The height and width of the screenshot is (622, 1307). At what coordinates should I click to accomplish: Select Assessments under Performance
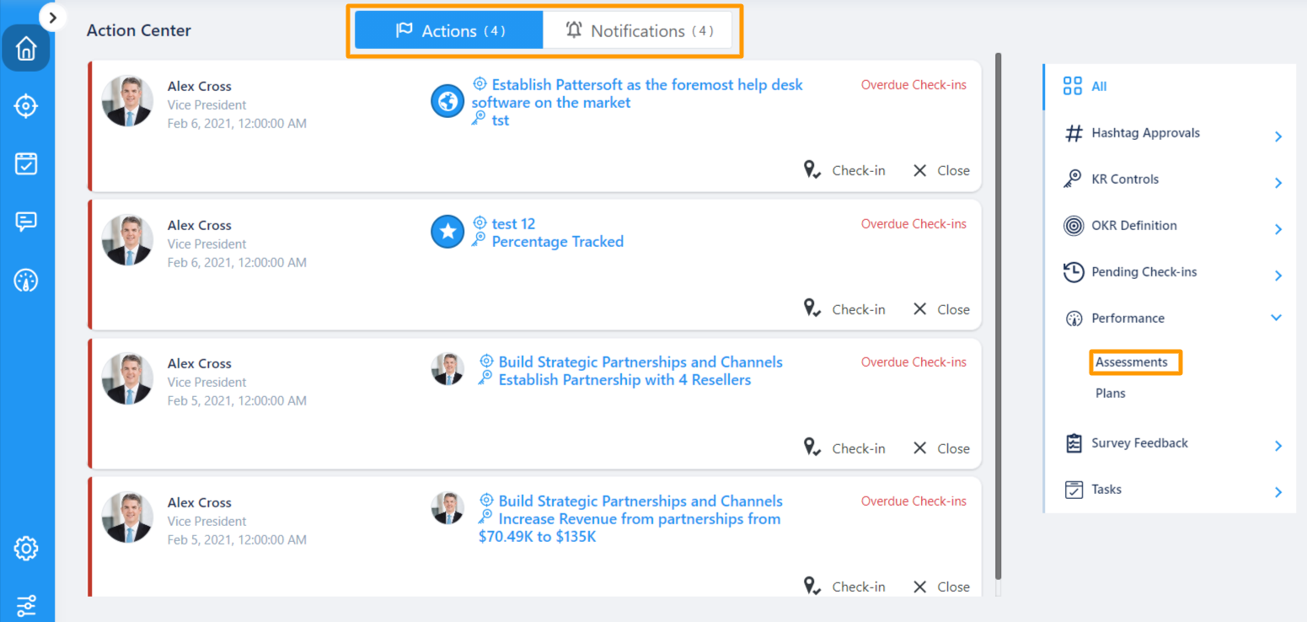(1132, 362)
